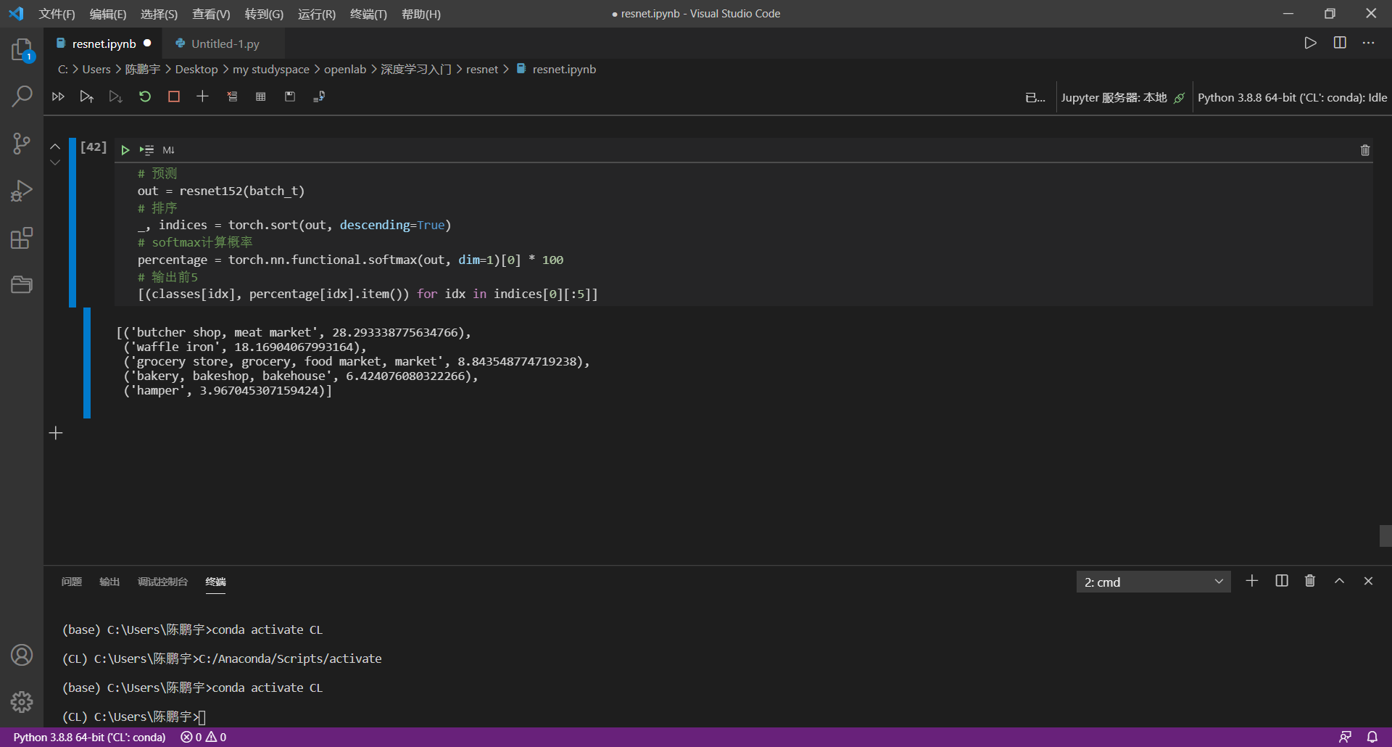Clear all cell outputs icon
The width and height of the screenshot is (1392, 747).
click(x=232, y=96)
